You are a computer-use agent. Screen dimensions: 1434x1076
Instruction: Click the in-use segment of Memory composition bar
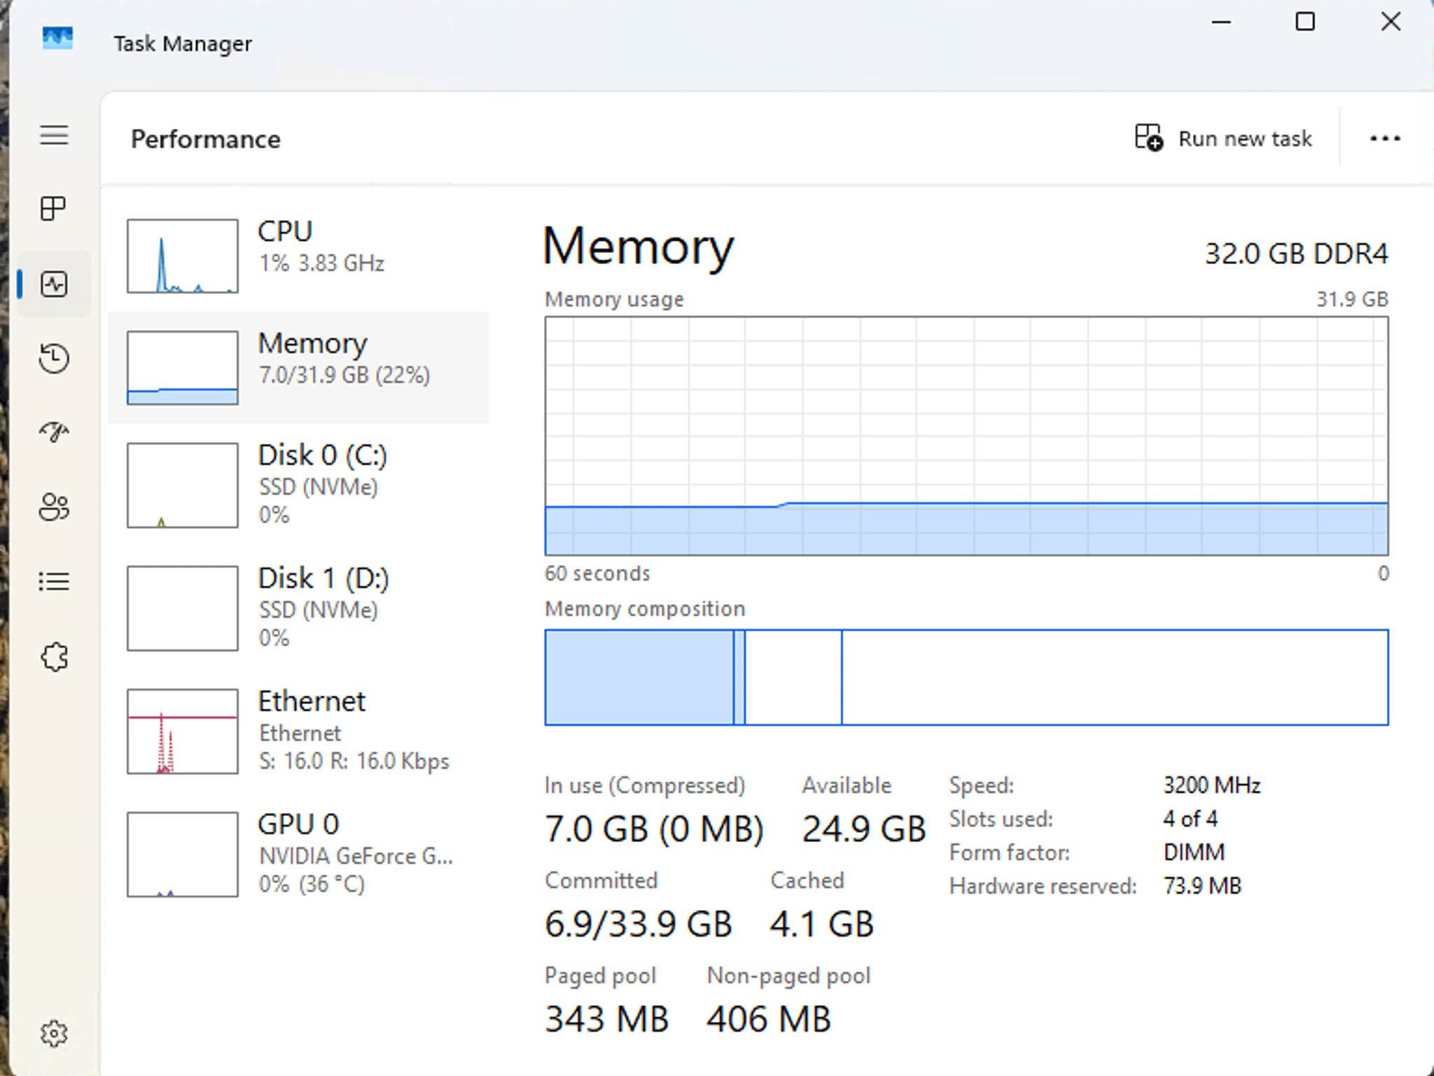coord(639,677)
